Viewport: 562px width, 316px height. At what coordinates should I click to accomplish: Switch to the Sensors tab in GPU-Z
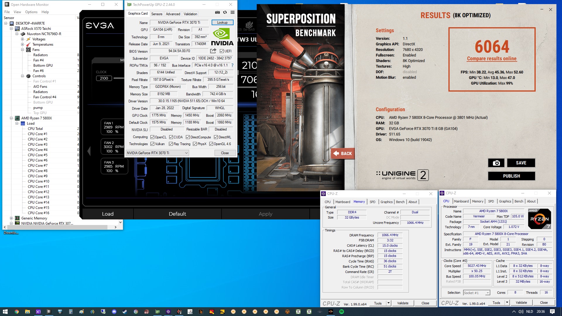[x=157, y=14]
